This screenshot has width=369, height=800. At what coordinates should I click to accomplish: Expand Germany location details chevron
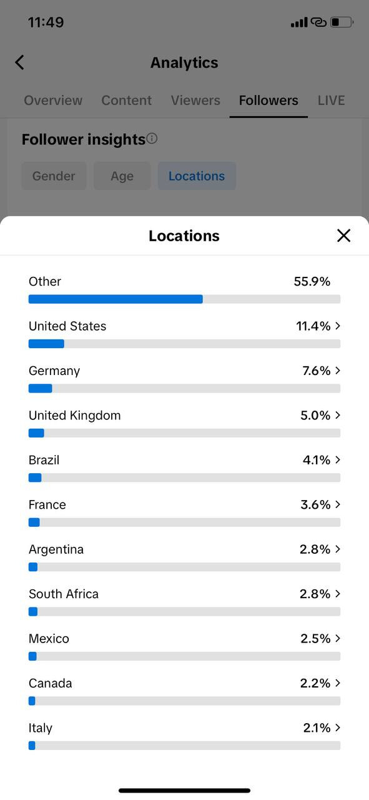[338, 371]
